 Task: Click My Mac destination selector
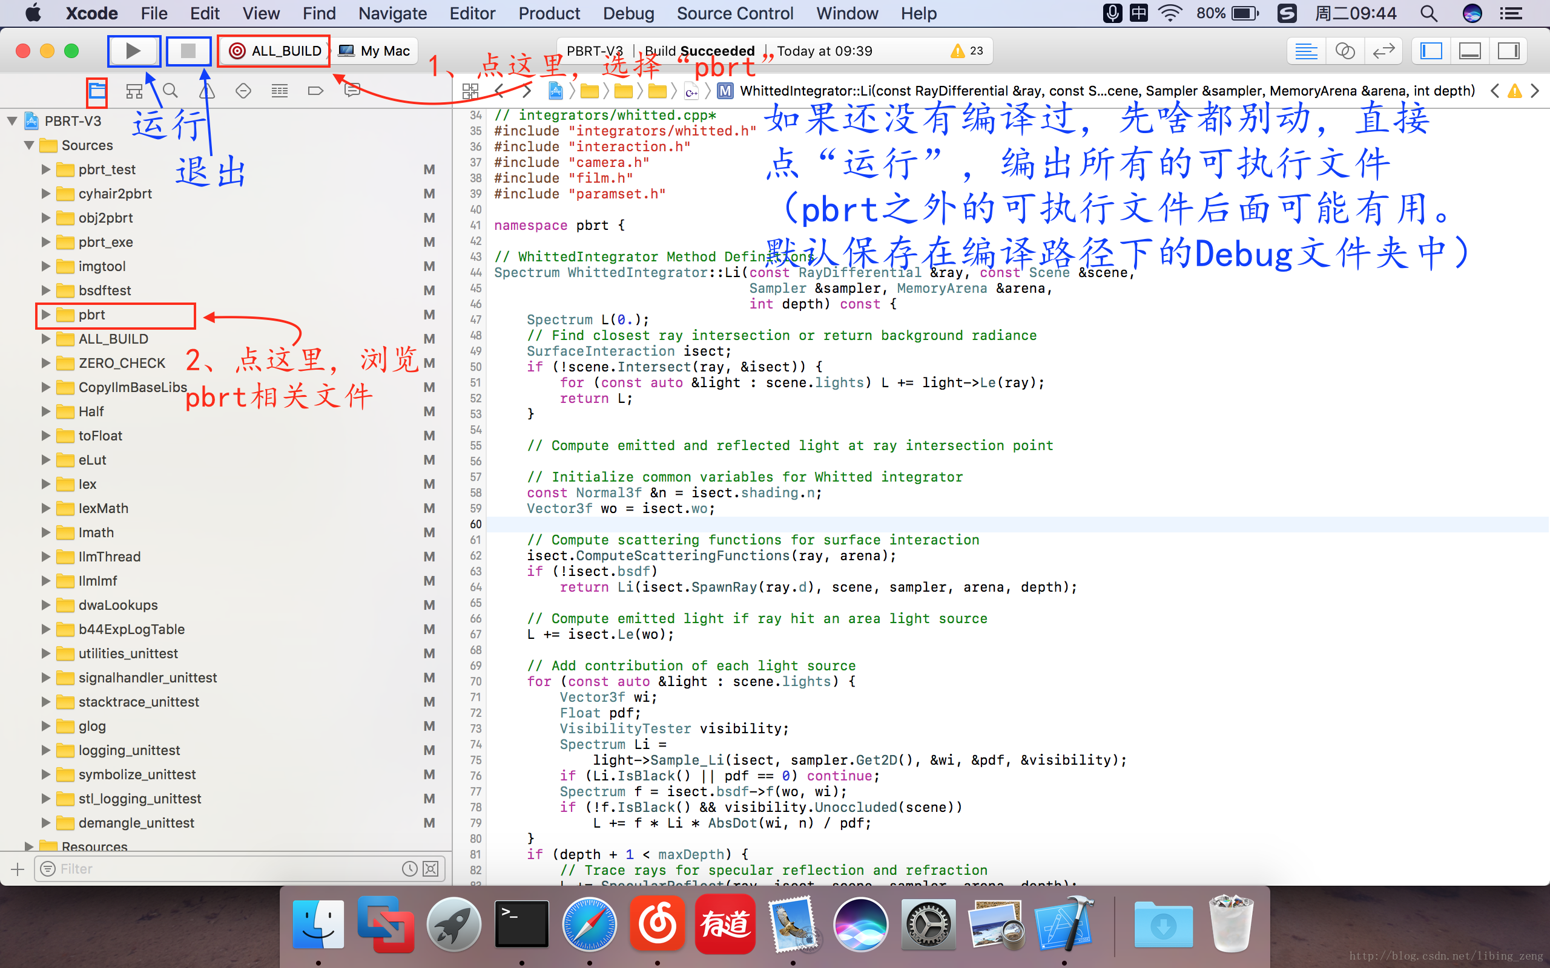(x=374, y=50)
